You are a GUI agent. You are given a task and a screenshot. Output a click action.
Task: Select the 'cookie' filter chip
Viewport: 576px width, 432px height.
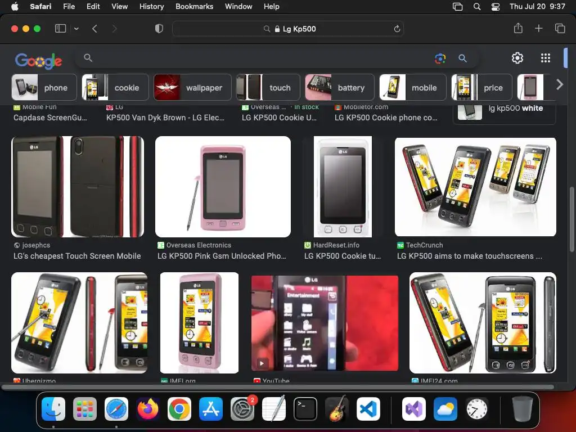tap(115, 87)
